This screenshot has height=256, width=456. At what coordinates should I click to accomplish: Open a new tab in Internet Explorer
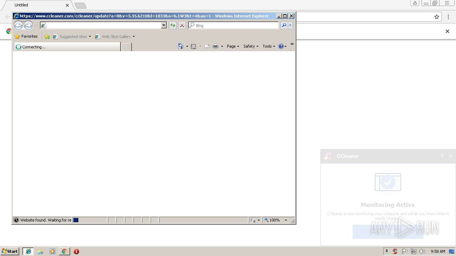(126, 47)
